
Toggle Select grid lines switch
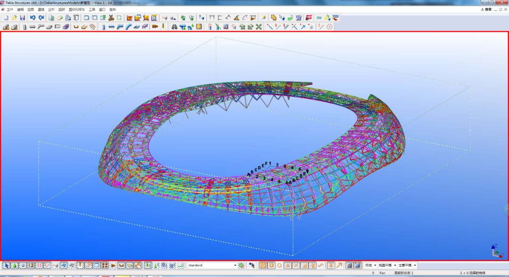(72, 265)
